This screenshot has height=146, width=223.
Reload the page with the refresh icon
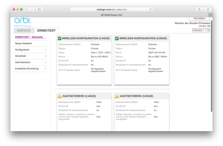pos(150,9)
